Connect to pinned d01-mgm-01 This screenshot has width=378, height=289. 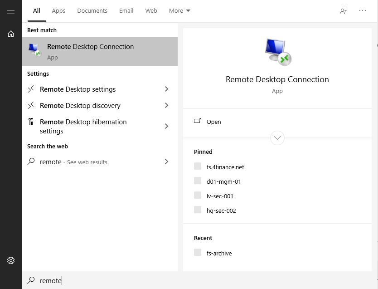(x=223, y=181)
